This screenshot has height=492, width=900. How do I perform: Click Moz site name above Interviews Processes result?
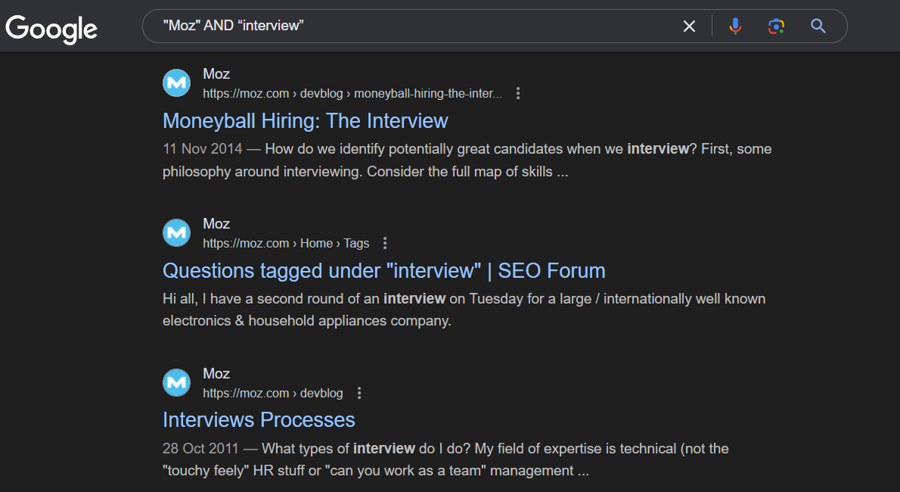(216, 374)
